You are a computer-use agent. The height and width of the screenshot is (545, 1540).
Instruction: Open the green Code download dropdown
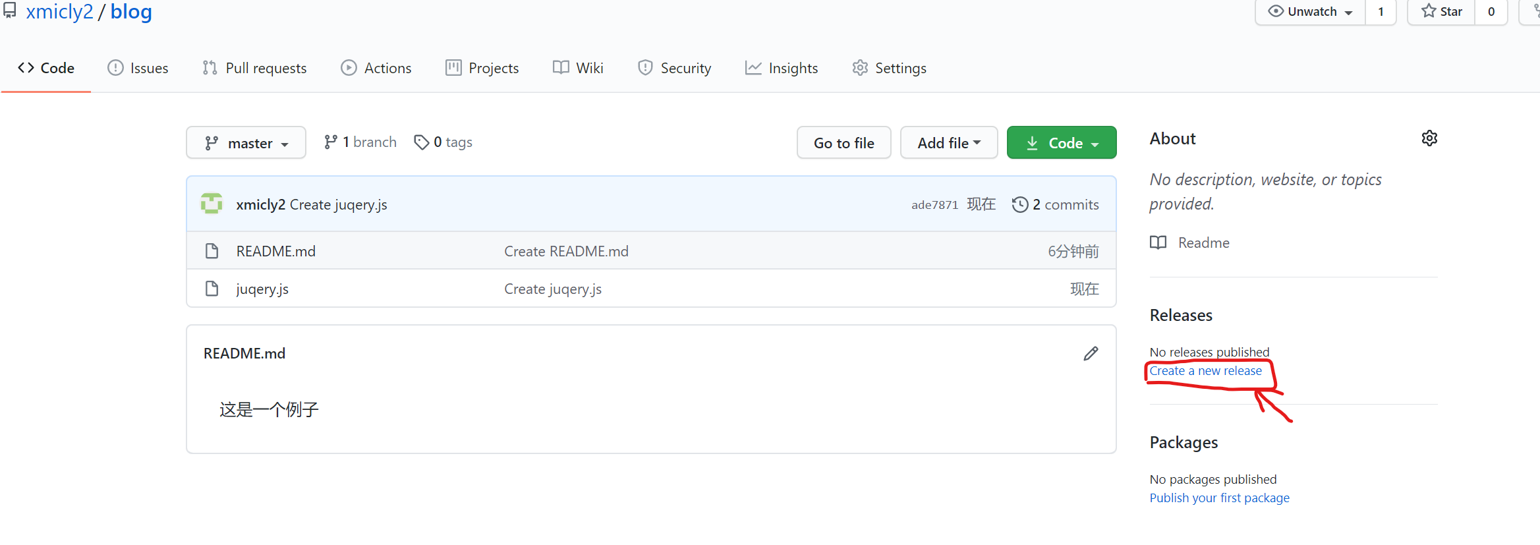(1062, 142)
